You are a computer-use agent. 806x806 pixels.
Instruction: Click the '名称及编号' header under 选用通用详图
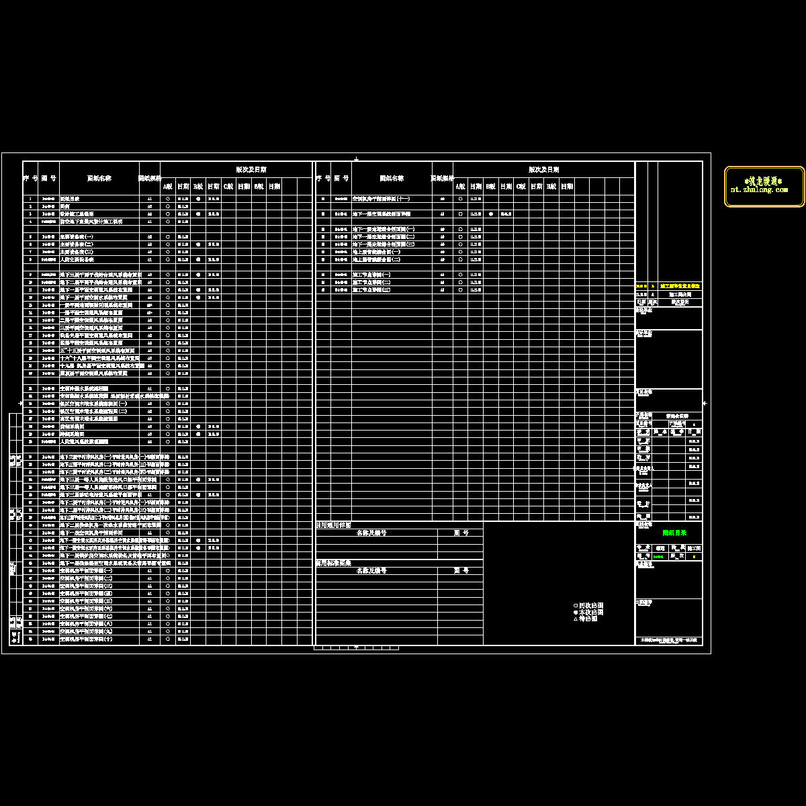[371, 533]
